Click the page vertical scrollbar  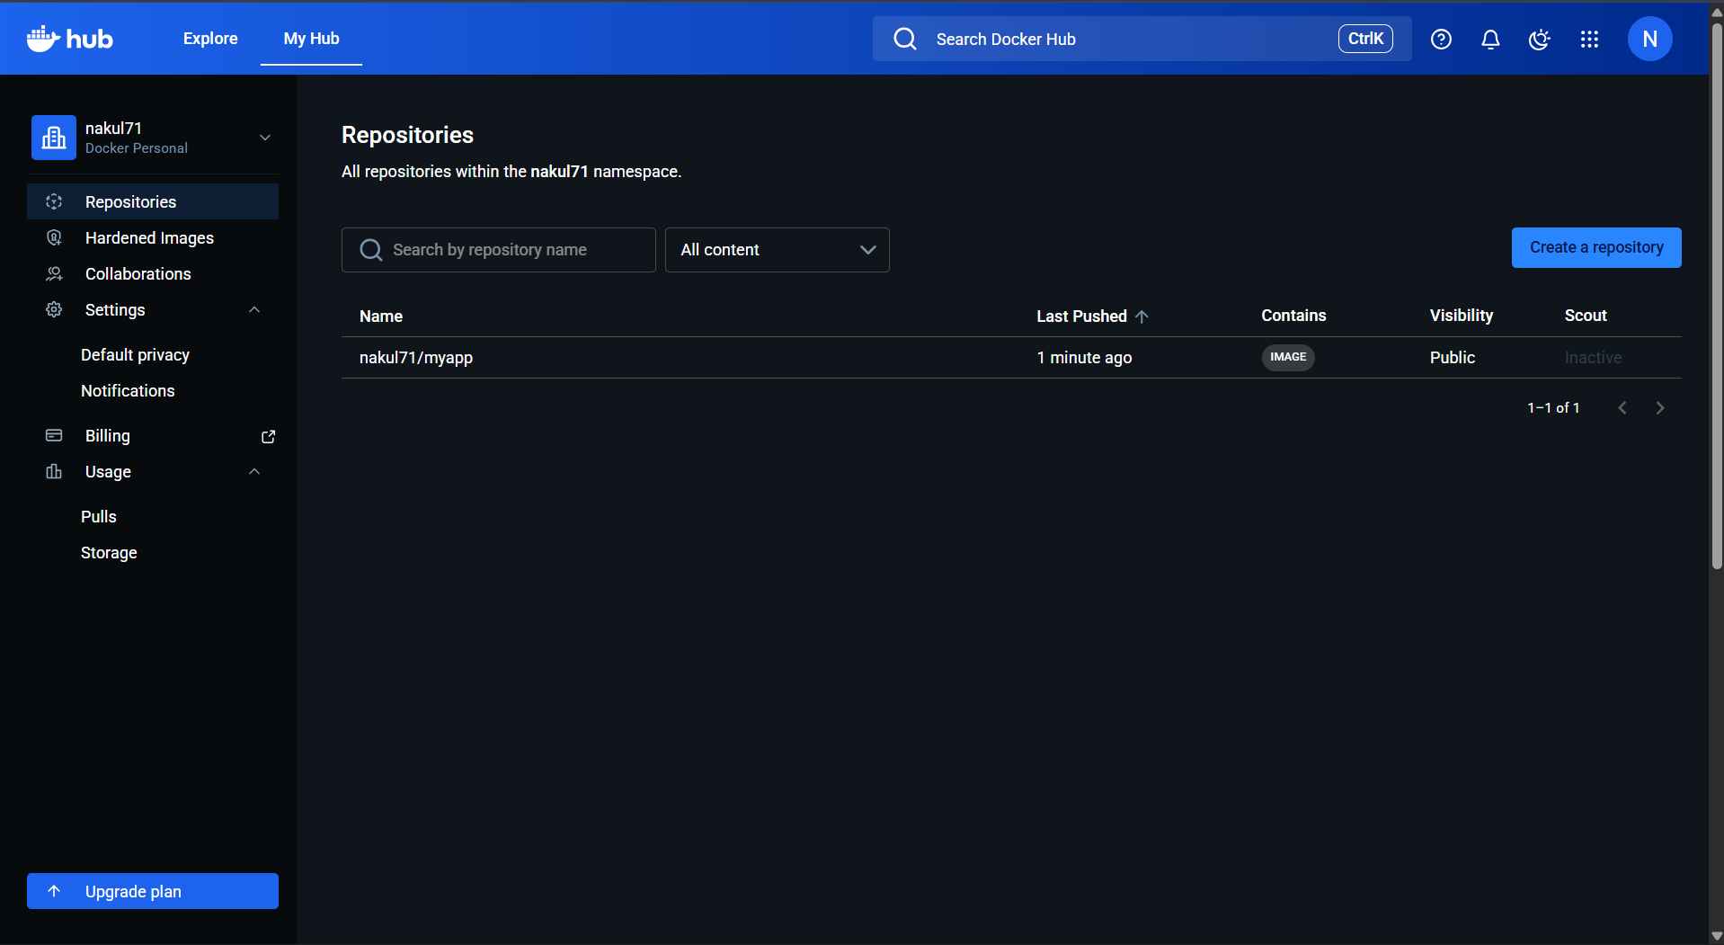[1717, 297]
